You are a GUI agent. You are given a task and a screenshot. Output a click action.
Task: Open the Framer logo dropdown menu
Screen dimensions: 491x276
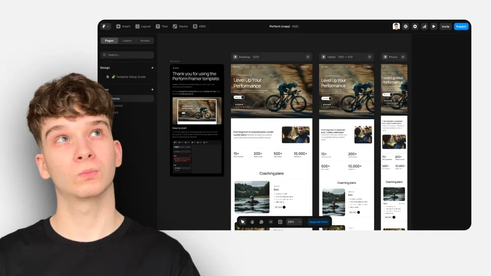point(105,26)
